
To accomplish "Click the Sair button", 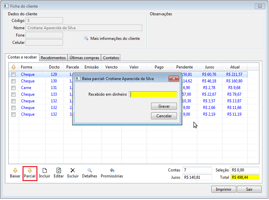I will click(x=249, y=189).
